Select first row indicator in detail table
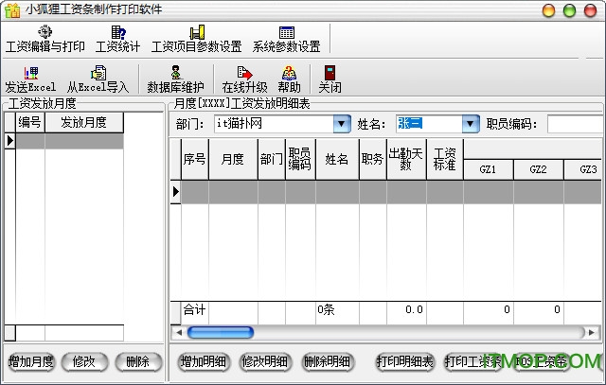 [176, 191]
